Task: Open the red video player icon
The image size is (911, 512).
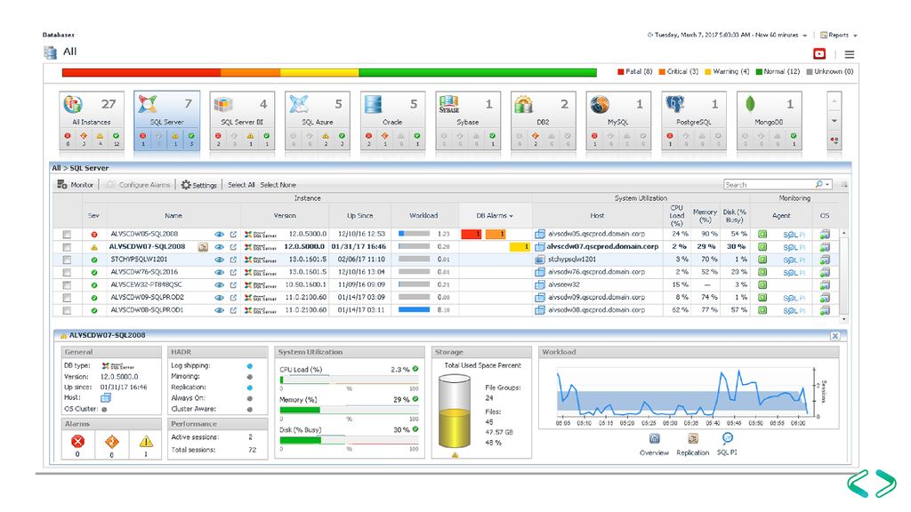Action: [819, 54]
